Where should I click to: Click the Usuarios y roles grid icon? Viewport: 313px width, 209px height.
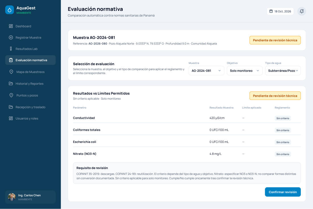(x=11, y=118)
